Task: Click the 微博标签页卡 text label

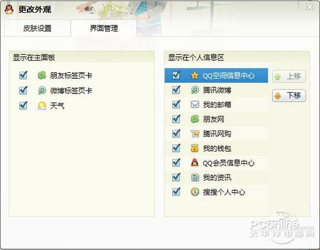Action: [71, 91]
